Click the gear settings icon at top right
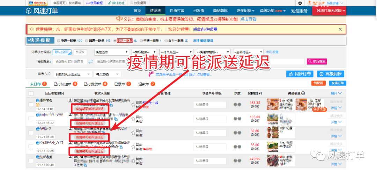377x172 pixels. 300,3
